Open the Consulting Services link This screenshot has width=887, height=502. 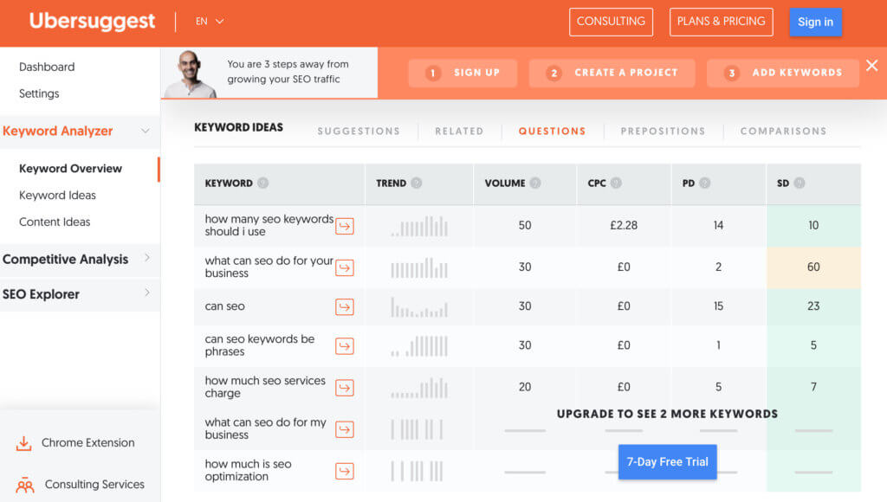(x=94, y=485)
